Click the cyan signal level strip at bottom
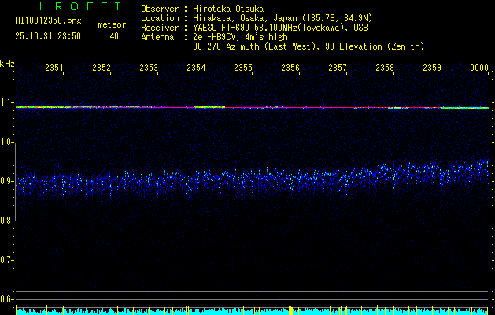Screen dimensions: 495x315 252,312
